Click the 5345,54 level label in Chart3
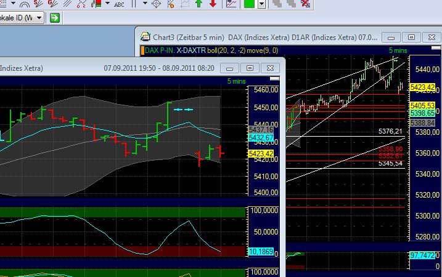442x277 pixels. point(390,163)
